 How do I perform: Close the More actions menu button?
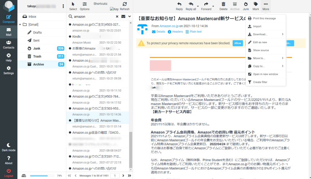pyautogui.click(x=266, y=6)
